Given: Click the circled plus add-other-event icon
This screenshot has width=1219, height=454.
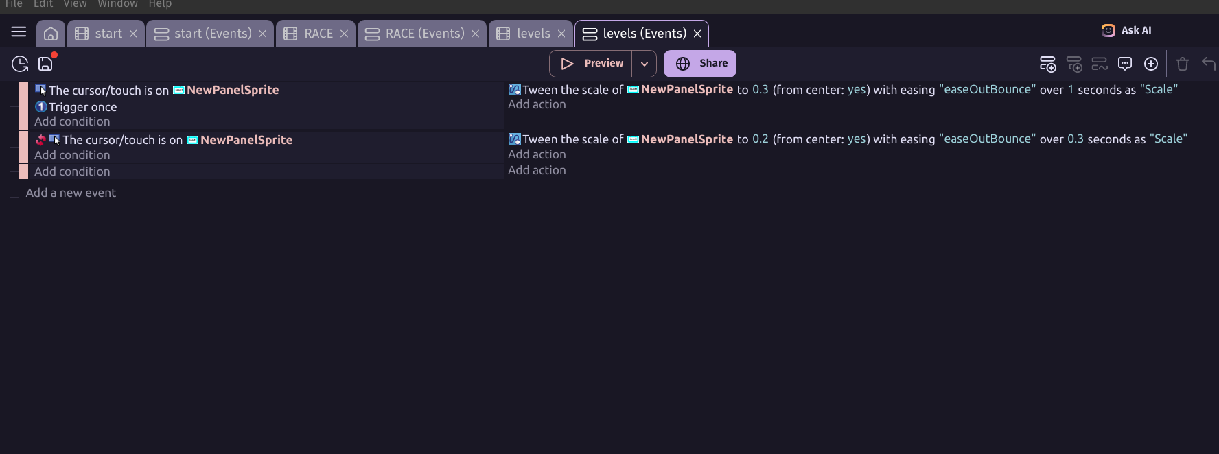Looking at the screenshot, I should click(x=1151, y=64).
